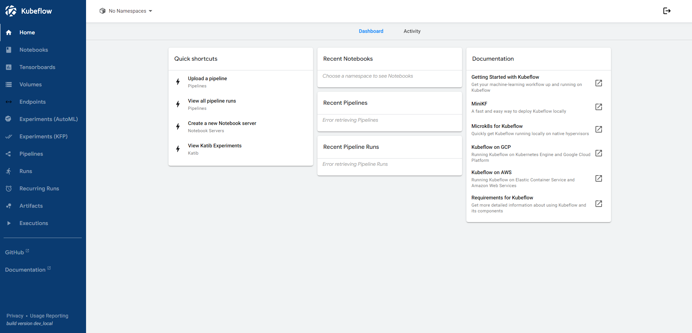Open the Kubeflow on AWS documentation title

(x=491, y=172)
